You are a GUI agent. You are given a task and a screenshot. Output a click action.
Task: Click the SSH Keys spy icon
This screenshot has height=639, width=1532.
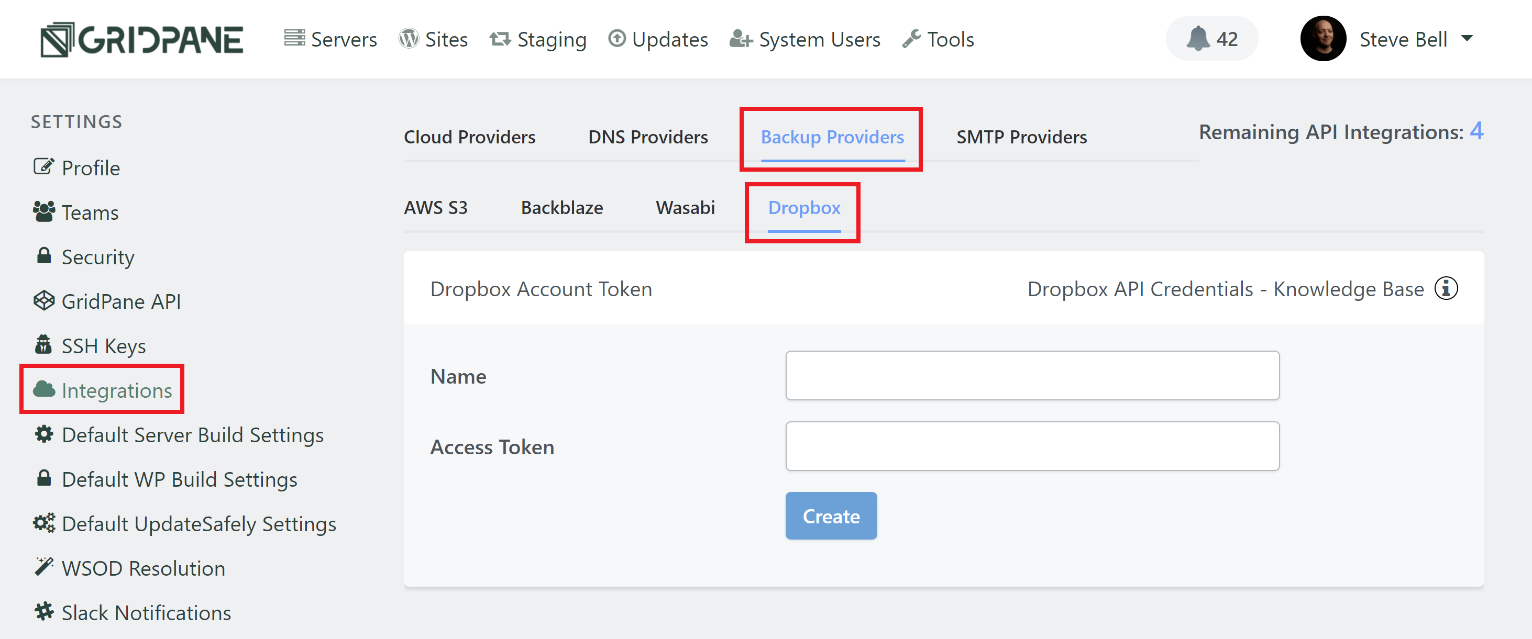pos(43,344)
